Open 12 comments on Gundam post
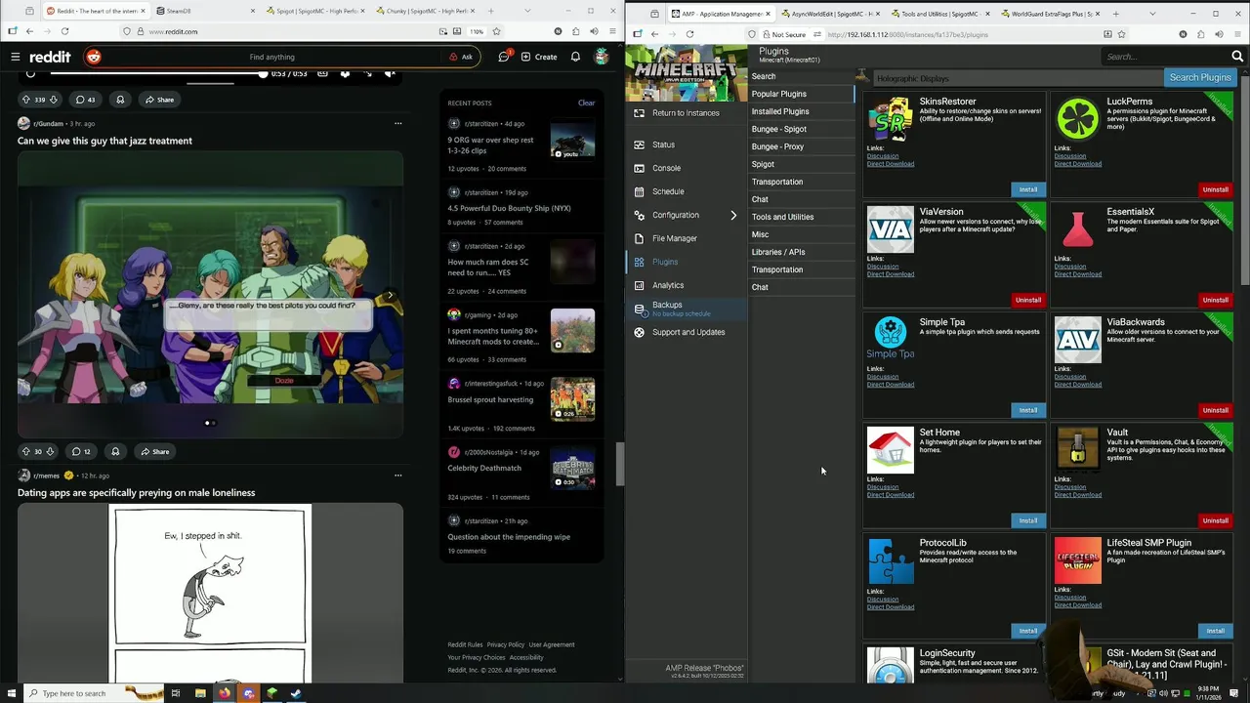This screenshot has height=703, width=1250. click(81, 451)
